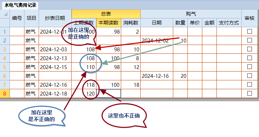Click the 编号 column header

pyautogui.click(x=17, y=18)
